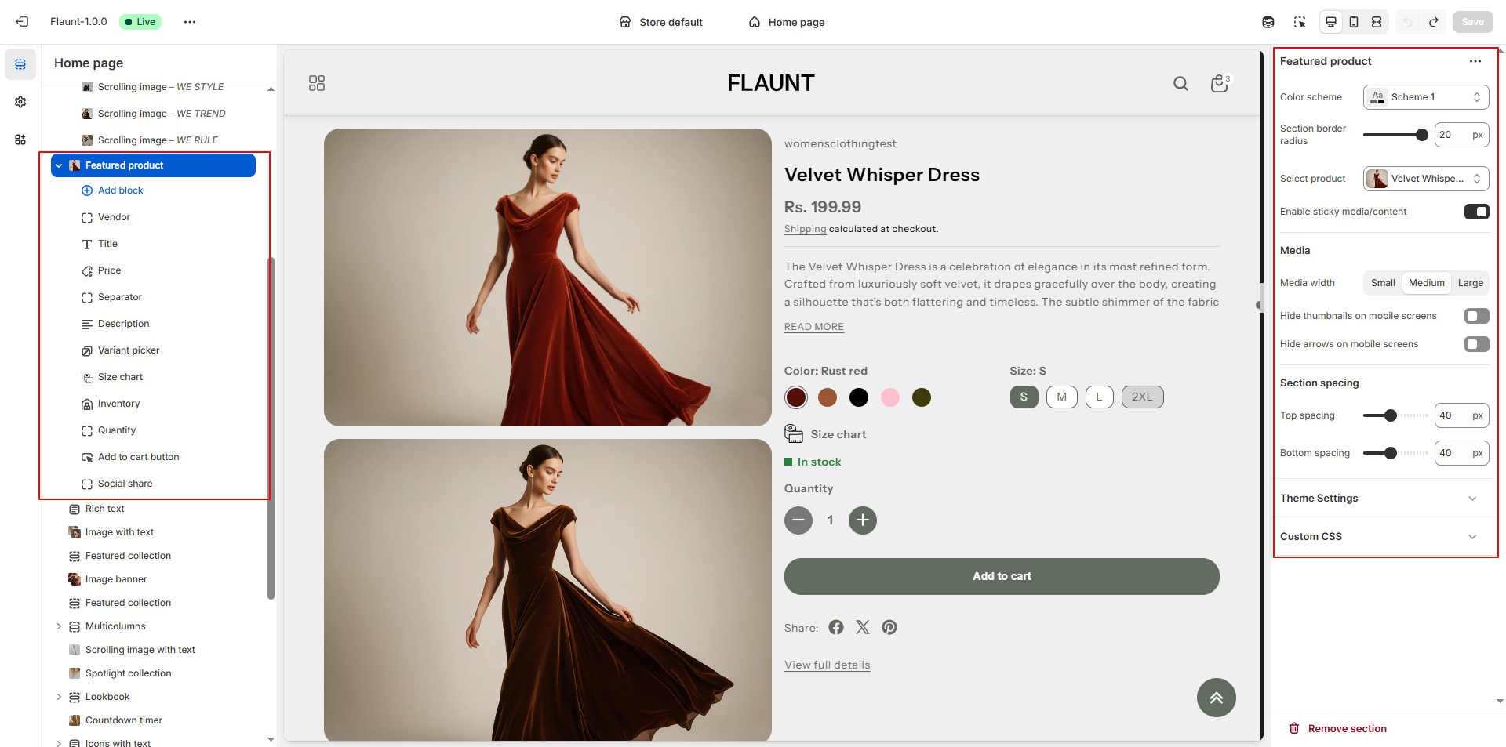The width and height of the screenshot is (1506, 747).
Task: Click View full details link
Action: [828, 665]
